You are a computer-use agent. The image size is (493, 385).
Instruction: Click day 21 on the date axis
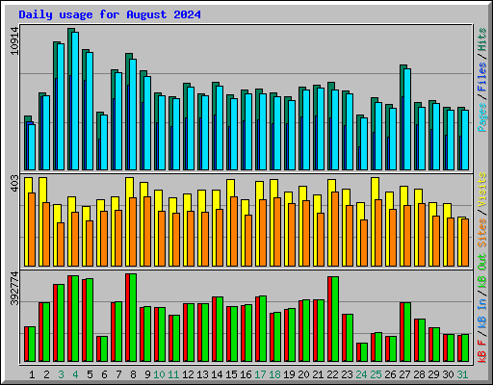(x=318, y=374)
